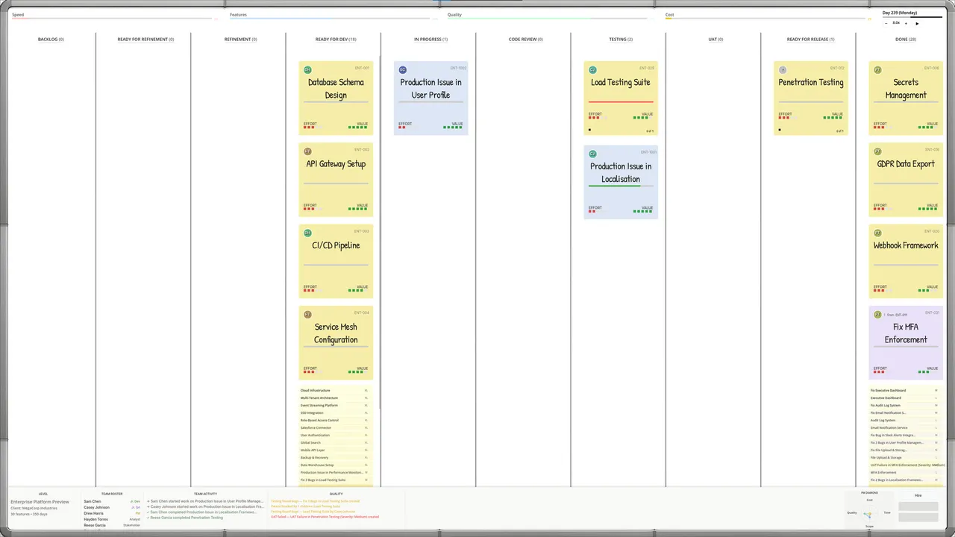The image size is (955, 537).
Task: Click avatar on Service Mesh Configuration card
Action: tap(307, 314)
